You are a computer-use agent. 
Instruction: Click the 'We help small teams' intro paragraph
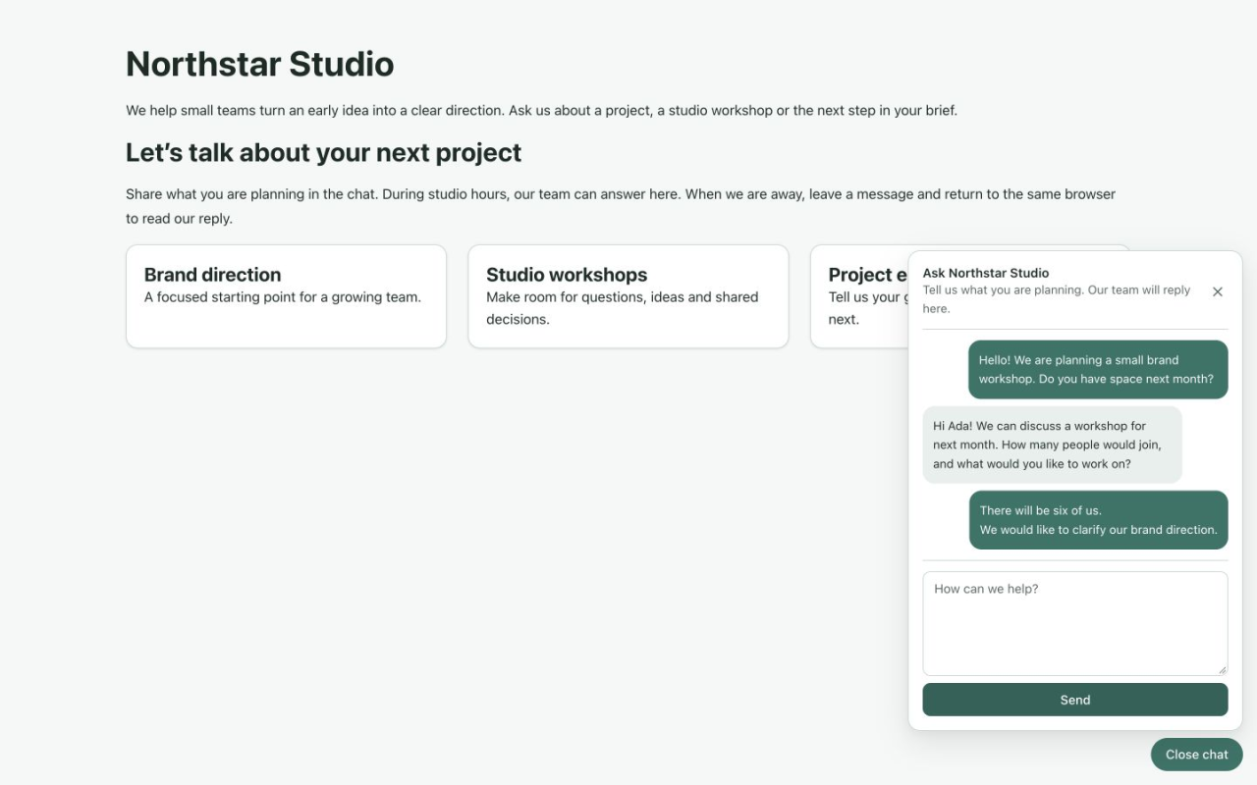(541, 110)
